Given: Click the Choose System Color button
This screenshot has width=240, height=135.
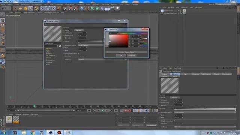Looking at the screenshot, I should click(x=126, y=52).
